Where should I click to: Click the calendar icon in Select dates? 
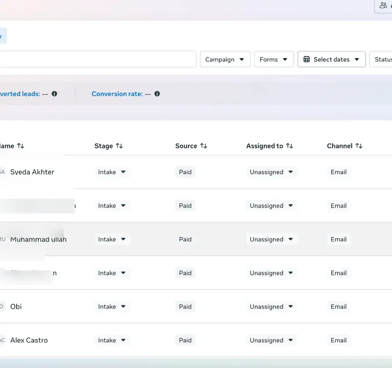click(307, 59)
